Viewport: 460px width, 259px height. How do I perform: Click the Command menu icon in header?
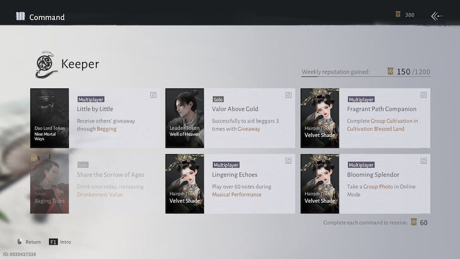coord(20,17)
